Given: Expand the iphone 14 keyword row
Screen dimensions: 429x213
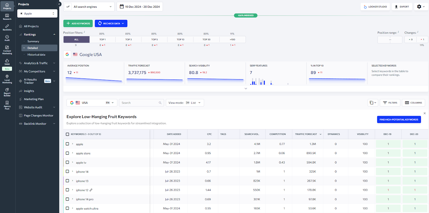Looking at the screenshot, I should point(73,171).
